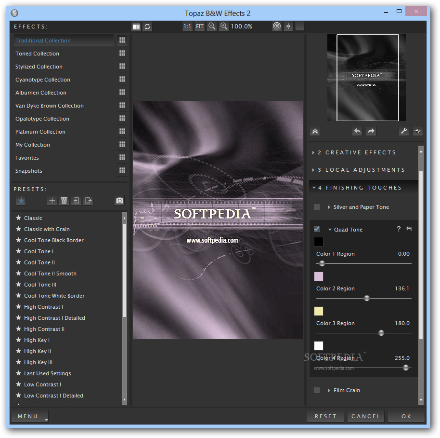Click the OK button

pos(406,416)
